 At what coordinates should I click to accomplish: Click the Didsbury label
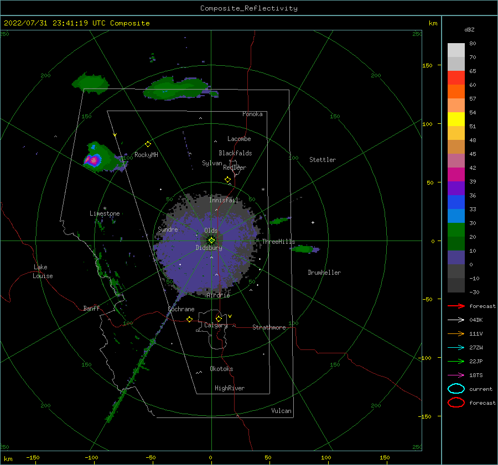(x=209, y=248)
